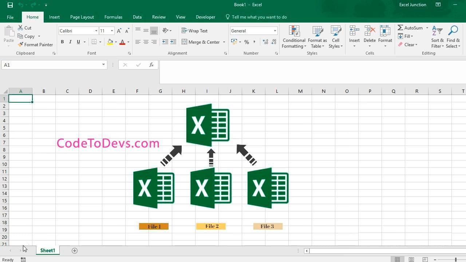
Task: Toggle Underline formatting
Action: (x=78, y=42)
